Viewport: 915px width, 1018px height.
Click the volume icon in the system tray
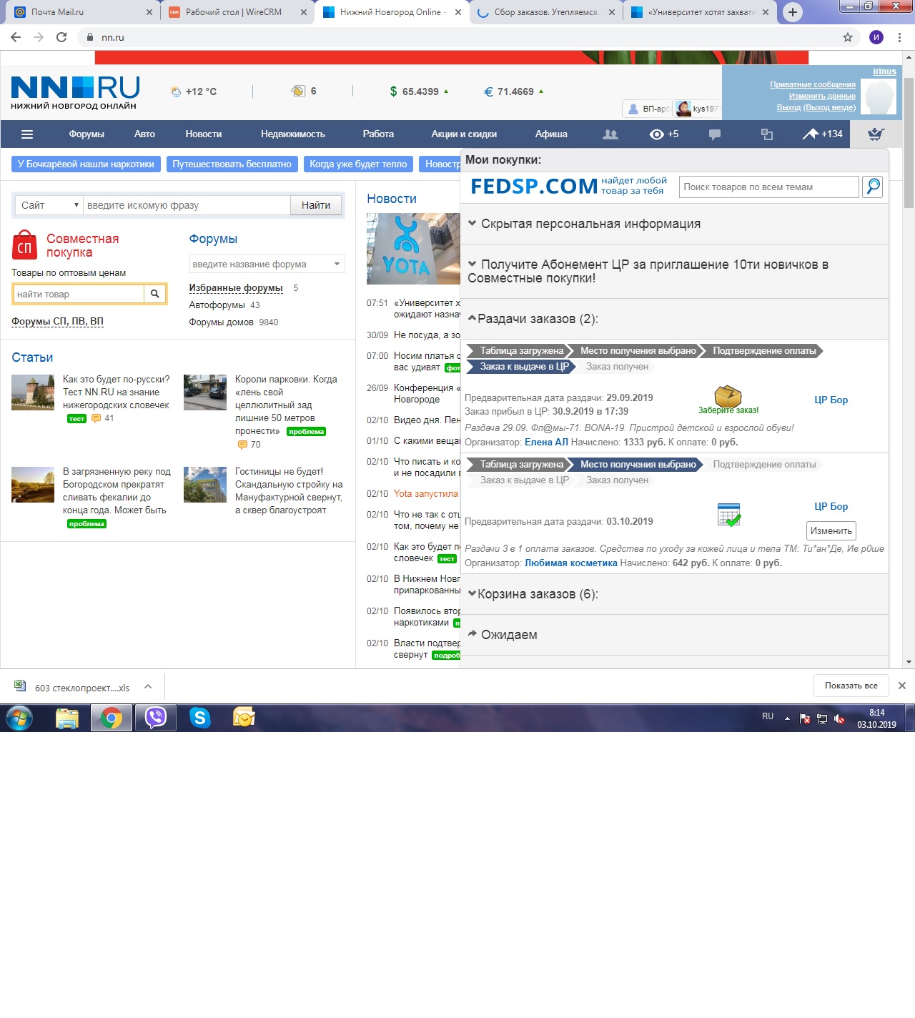(x=839, y=718)
